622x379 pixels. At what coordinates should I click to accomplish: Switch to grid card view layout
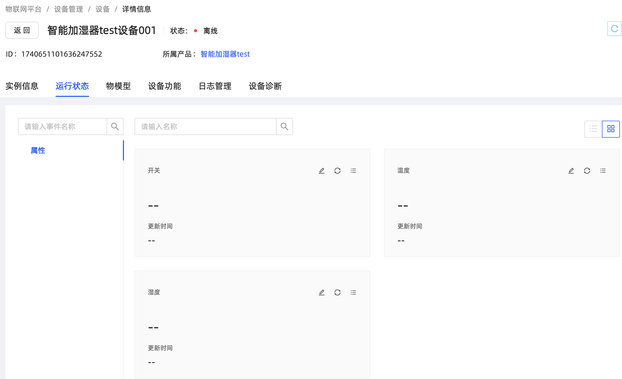point(611,129)
